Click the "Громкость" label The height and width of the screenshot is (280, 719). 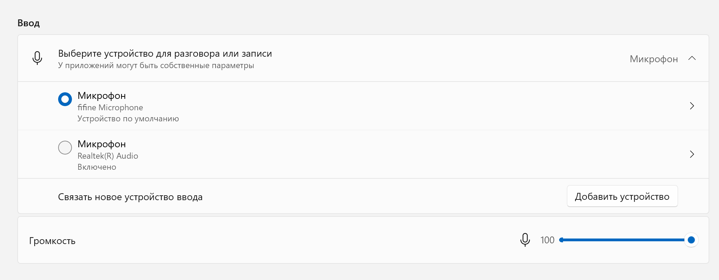coord(52,241)
